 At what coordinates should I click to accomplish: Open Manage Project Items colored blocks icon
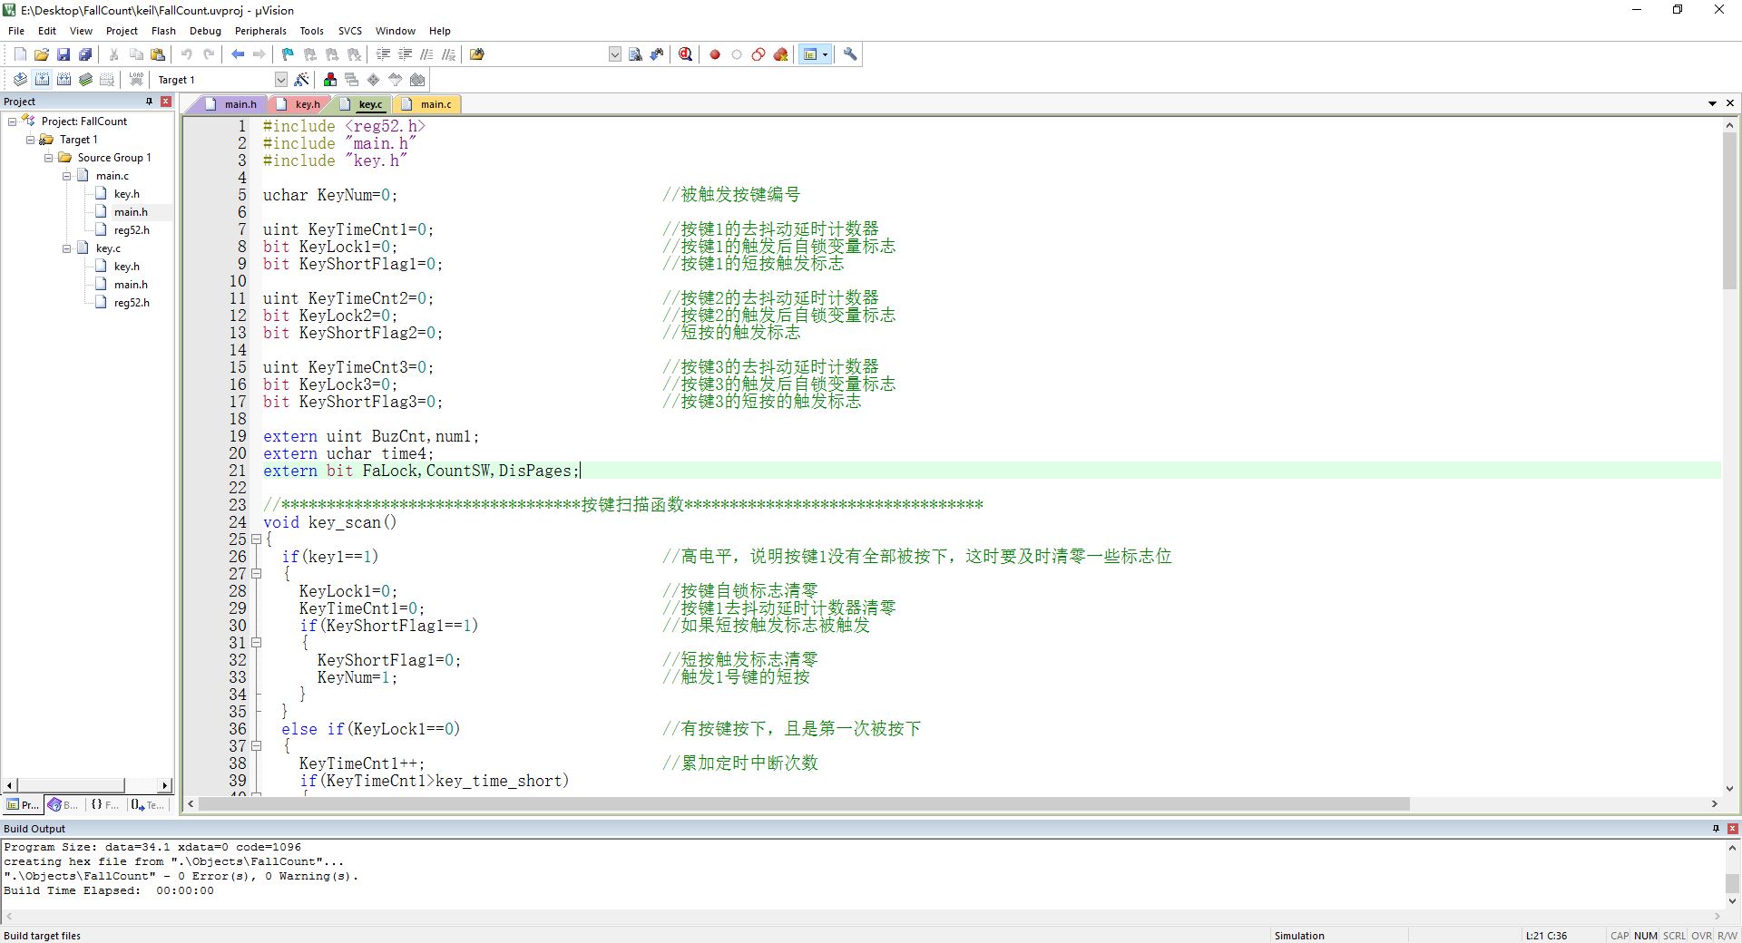pyautogui.click(x=330, y=80)
